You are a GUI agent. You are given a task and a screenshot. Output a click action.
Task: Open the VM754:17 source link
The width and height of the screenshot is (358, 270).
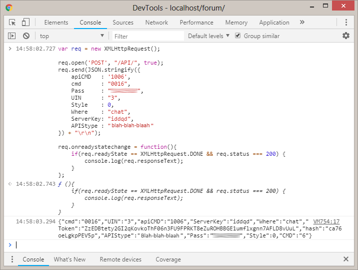(326, 221)
